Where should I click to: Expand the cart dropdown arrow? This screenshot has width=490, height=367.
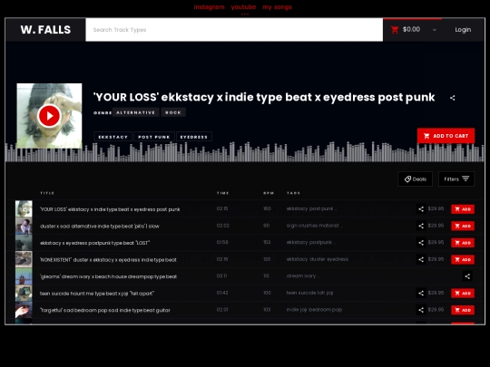click(435, 30)
